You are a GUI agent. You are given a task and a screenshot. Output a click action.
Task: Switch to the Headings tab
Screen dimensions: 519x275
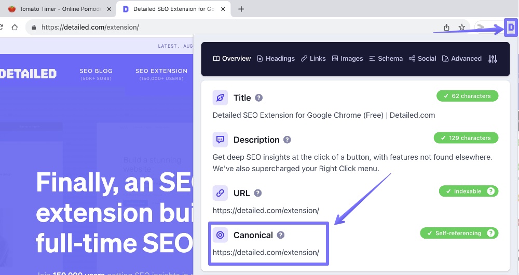[x=276, y=59]
